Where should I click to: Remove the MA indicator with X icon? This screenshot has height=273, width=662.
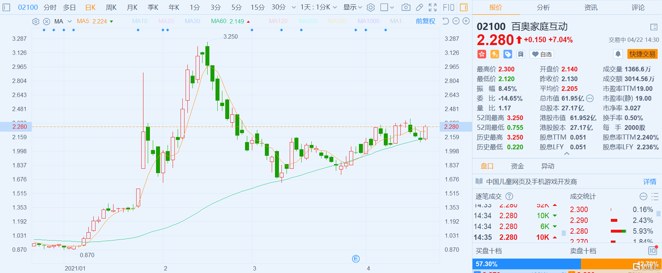coord(46,21)
